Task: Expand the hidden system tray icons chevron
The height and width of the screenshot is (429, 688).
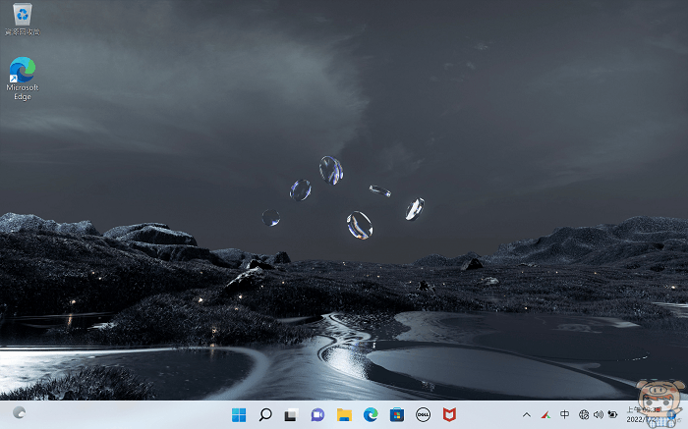Action: 526,414
